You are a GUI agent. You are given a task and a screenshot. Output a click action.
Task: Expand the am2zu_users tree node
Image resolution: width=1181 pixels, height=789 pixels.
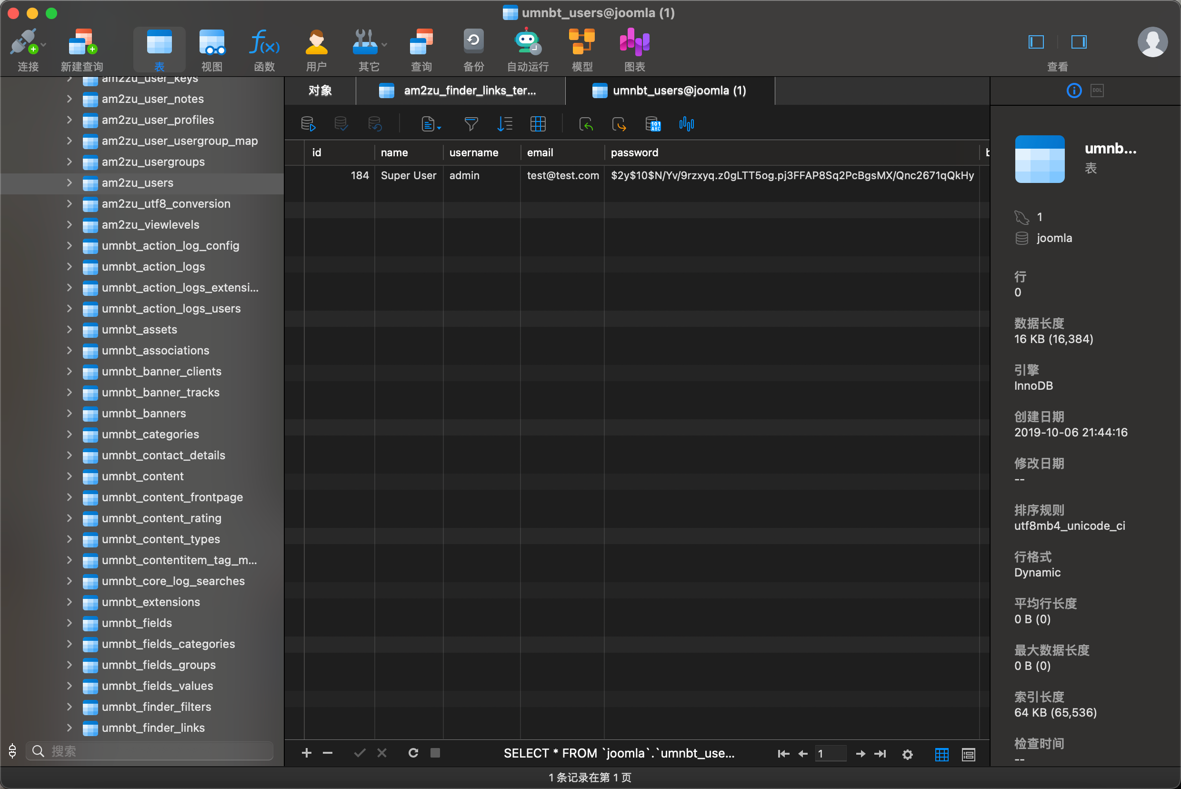70,182
